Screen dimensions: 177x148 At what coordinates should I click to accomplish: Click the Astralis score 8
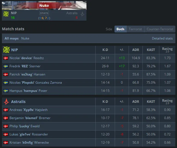click(x=77, y=18)
